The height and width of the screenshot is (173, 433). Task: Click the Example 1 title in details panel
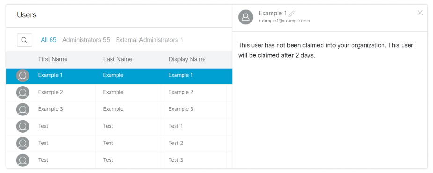tap(273, 13)
